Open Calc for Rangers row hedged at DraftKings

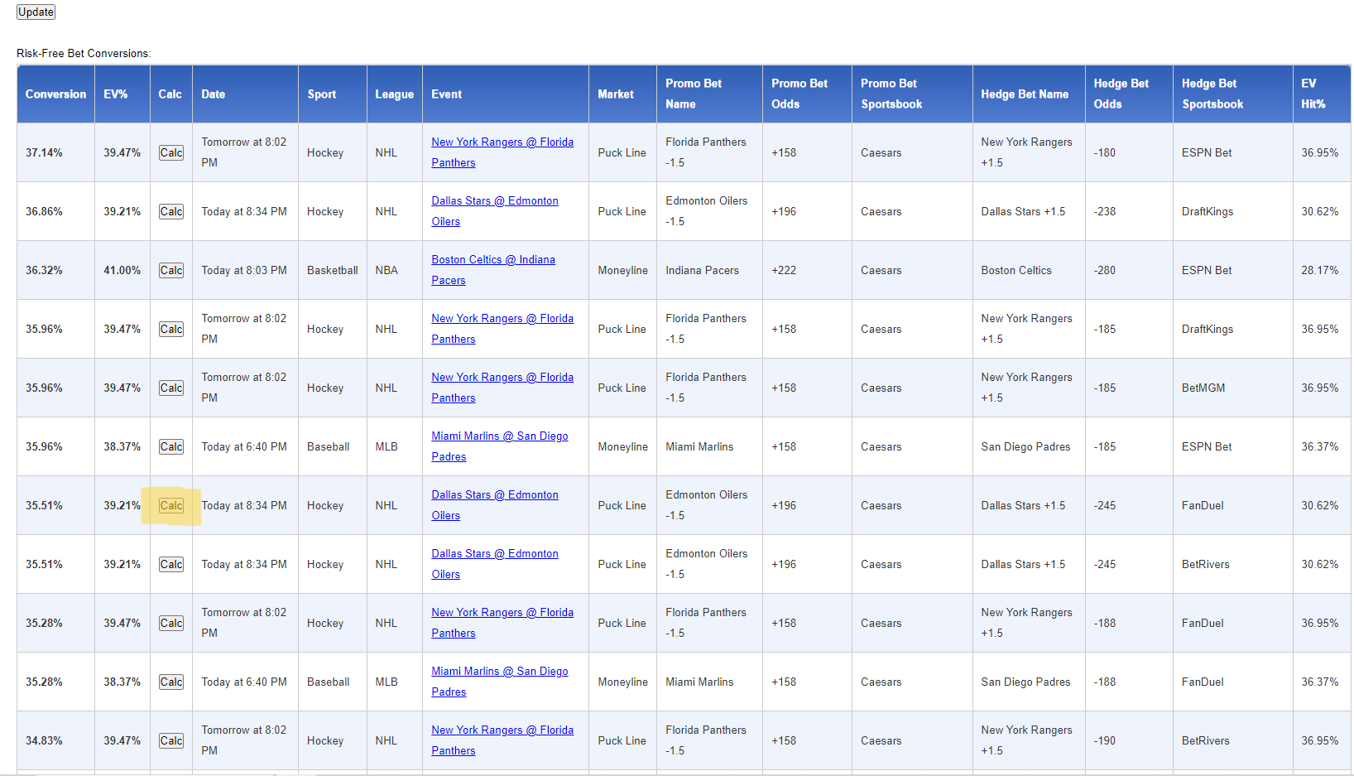171,329
